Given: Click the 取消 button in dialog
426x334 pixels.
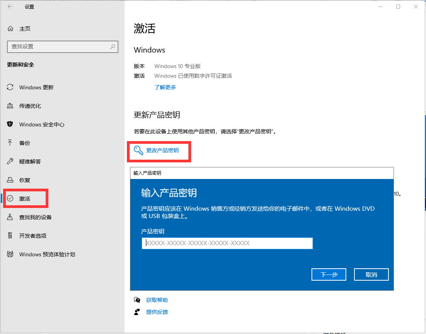Looking at the screenshot, I should pyautogui.click(x=371, y=274).
